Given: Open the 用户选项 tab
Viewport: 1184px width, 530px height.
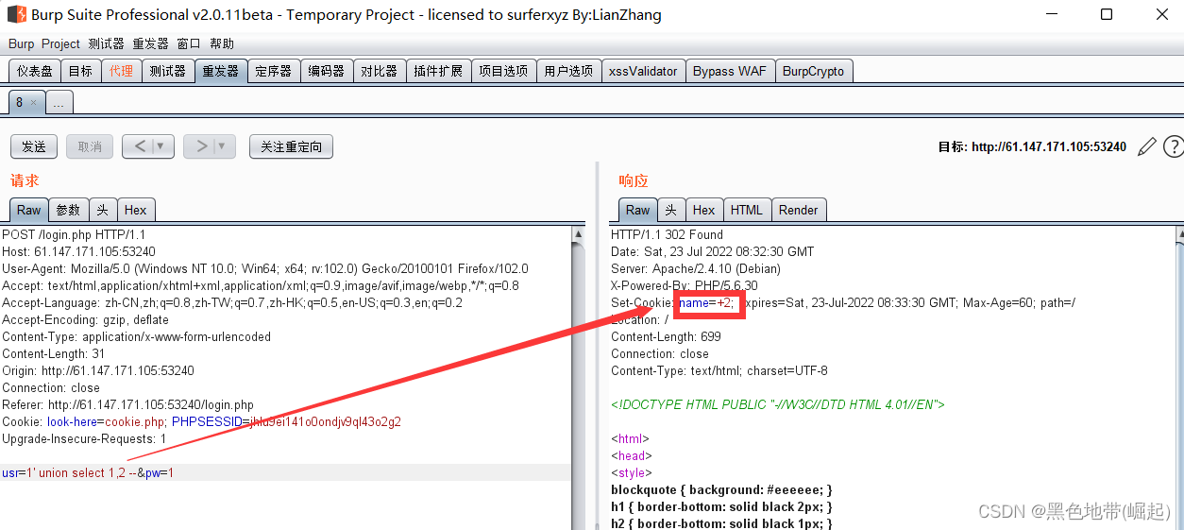Looking at the screenshot, I should pyautogui.click(x=568, y=71).
